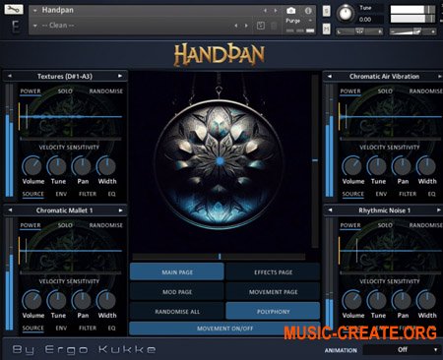Image resolution: width=443 pixels, height=360 pixels.
Task: Click the glowing center of the handpan image
Action: 221,161
